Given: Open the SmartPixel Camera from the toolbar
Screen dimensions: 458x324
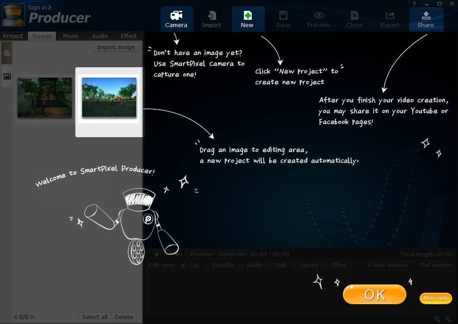Looking at the screenshot, I should coord(176,19).
